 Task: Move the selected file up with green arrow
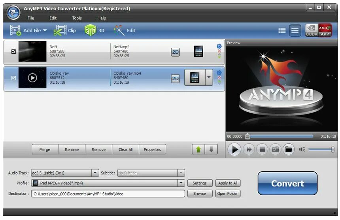coord(198,149)
